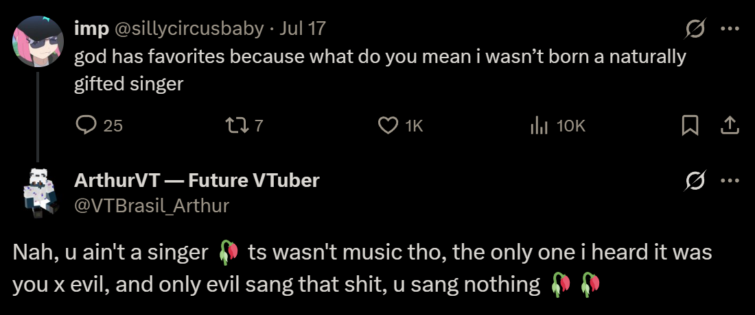Viewport: 755px width, 315px height.
Task: Open the More options menu on imp's tweet
Action: tap(730, 29)
